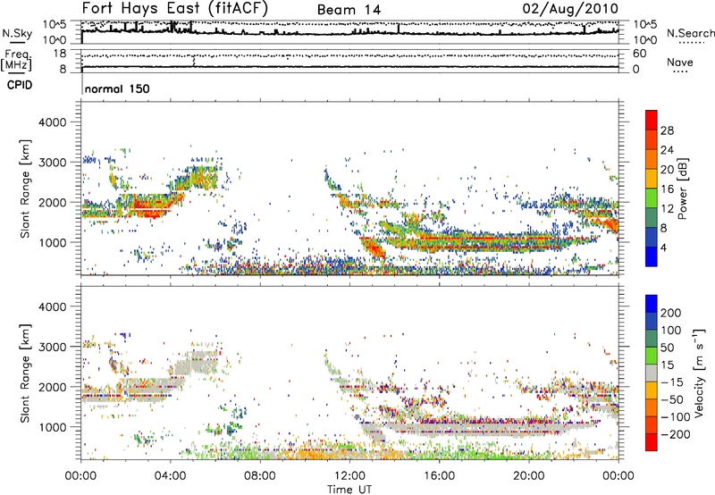The width and height of the screenshot is (715, 495).
Task: Click the blue top segment of the Velocity color bar
Action: (652, 304)
